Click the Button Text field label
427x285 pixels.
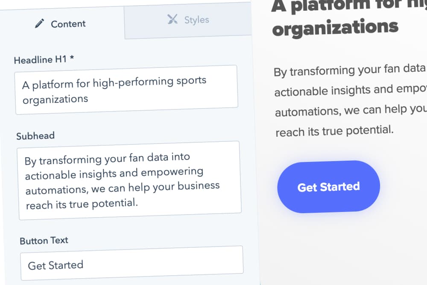[x=44, y=241]
